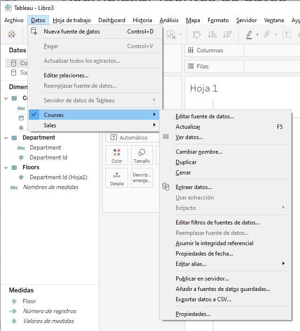Open the Editar alias submenu
The image size is (300, 331).
click(x=226, y=264)
